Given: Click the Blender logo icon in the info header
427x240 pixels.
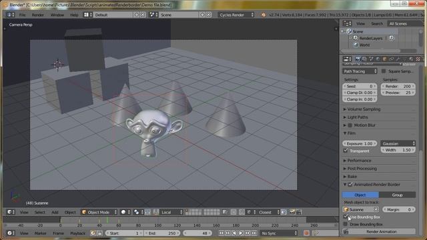Looking at the screenshot, I should [x=264, y=15].
